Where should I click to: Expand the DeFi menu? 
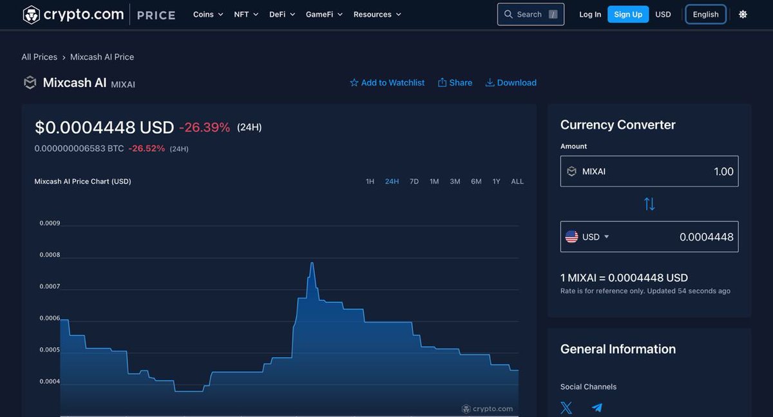pyautogui.click(x=282, y=14)
